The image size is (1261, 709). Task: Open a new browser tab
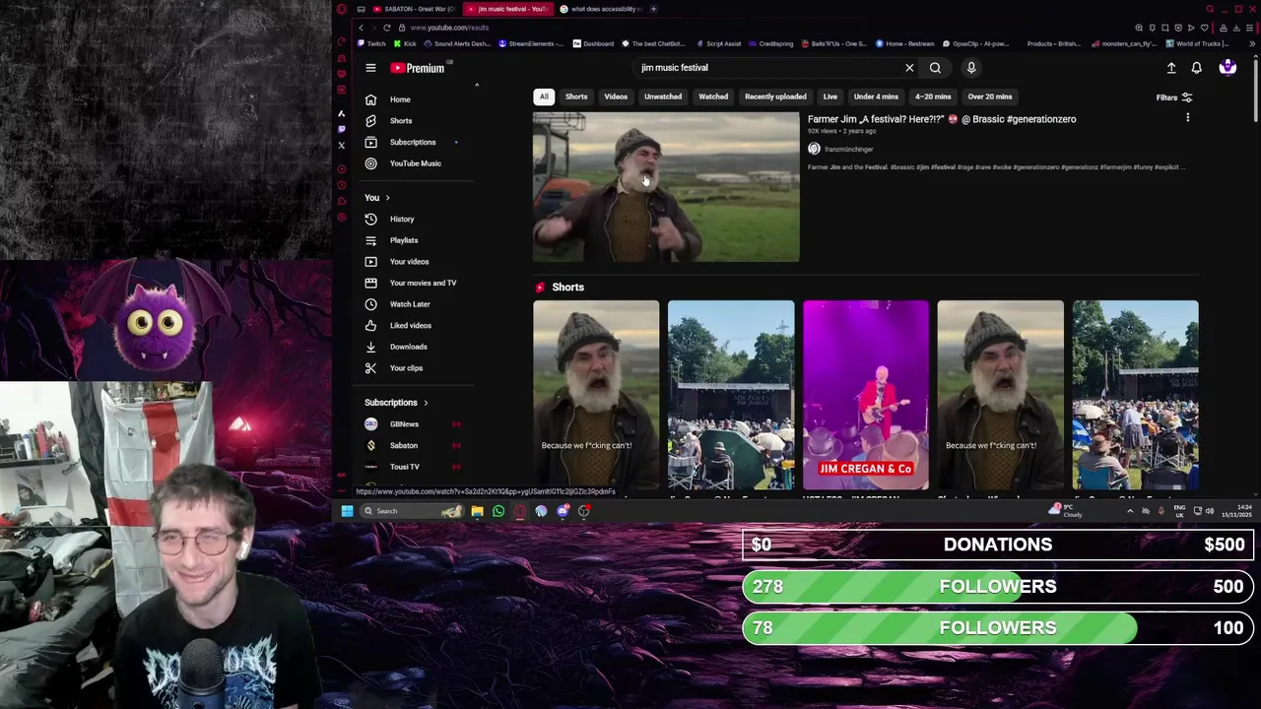653,9
